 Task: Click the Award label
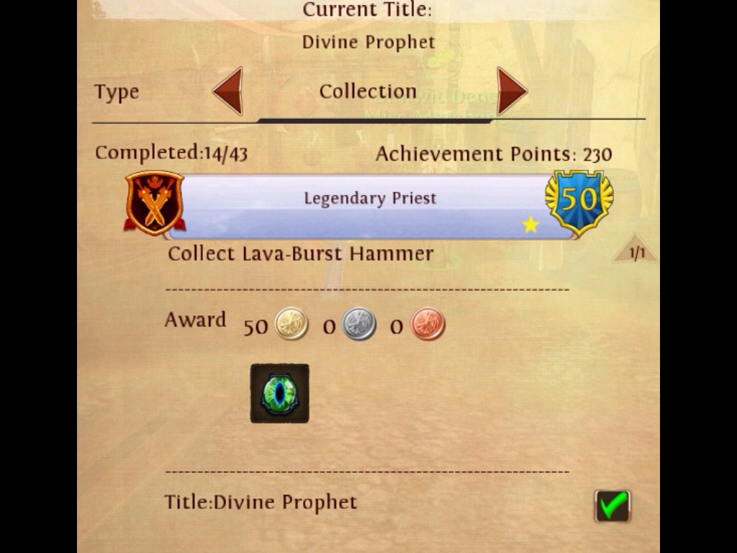195,320
